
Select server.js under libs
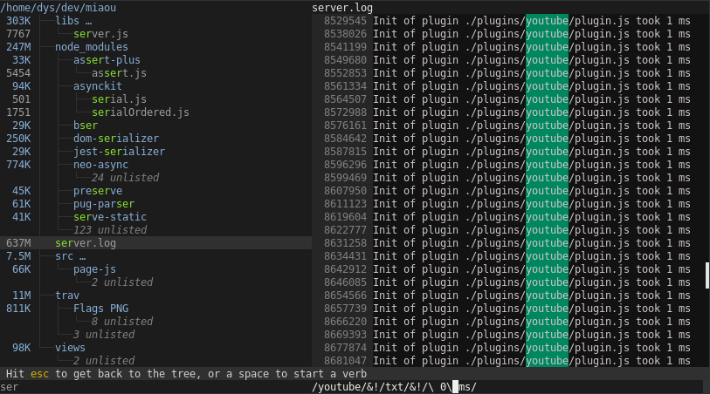point(100,34)
